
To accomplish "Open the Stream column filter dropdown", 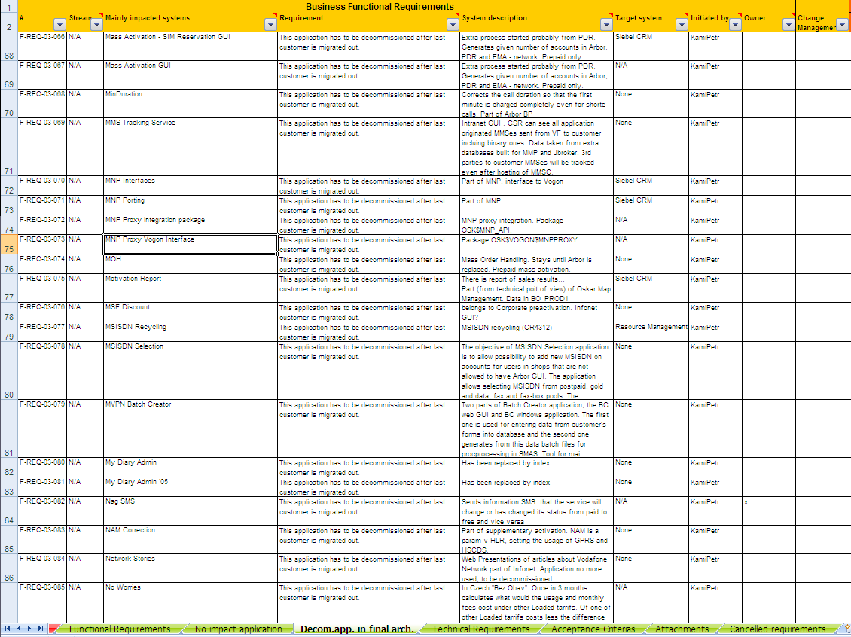I will click(96, 25).
